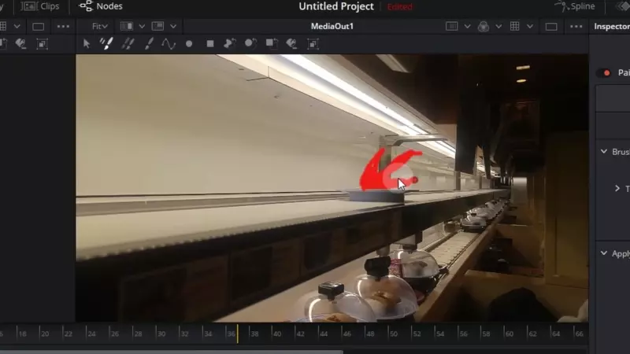Open the chevron in the left viewer header
Viewport: 630px width, 354px height.
pos(17,27)
